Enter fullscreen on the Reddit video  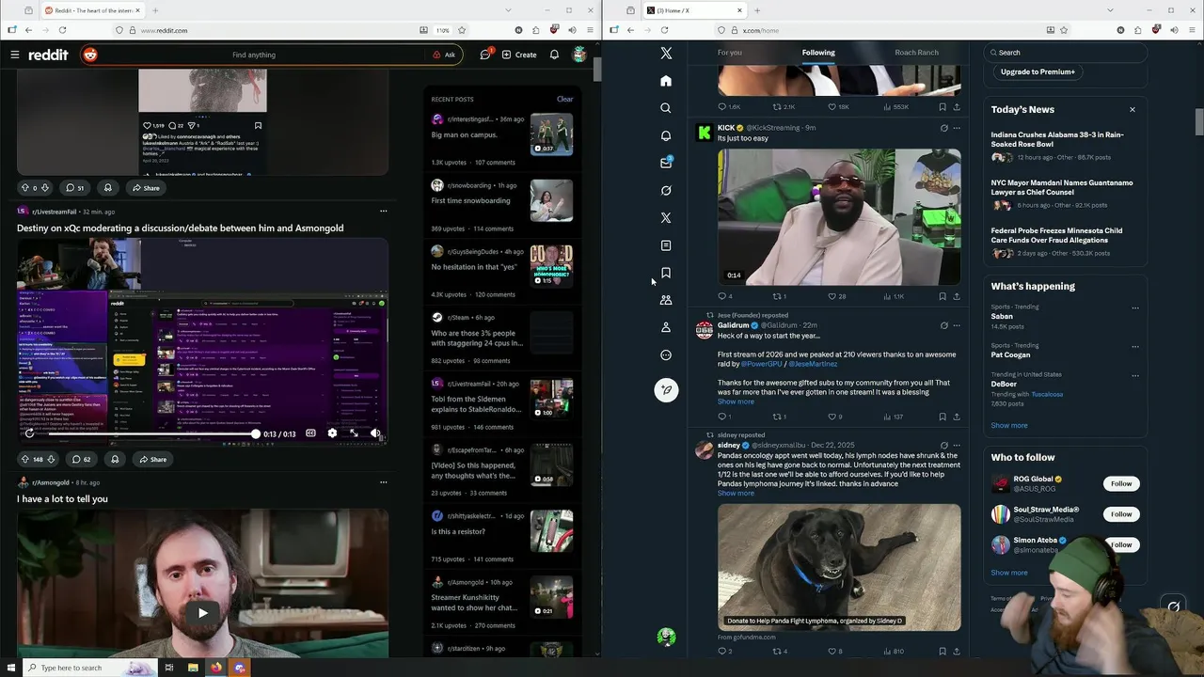tap(354, 433)
